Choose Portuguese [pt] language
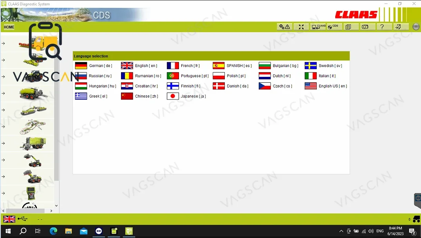The width and height of the screenshot is (421, 238). (188, 76)
